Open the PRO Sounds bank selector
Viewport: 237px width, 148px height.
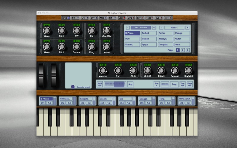pyautogui.click(x=141, y=28)
